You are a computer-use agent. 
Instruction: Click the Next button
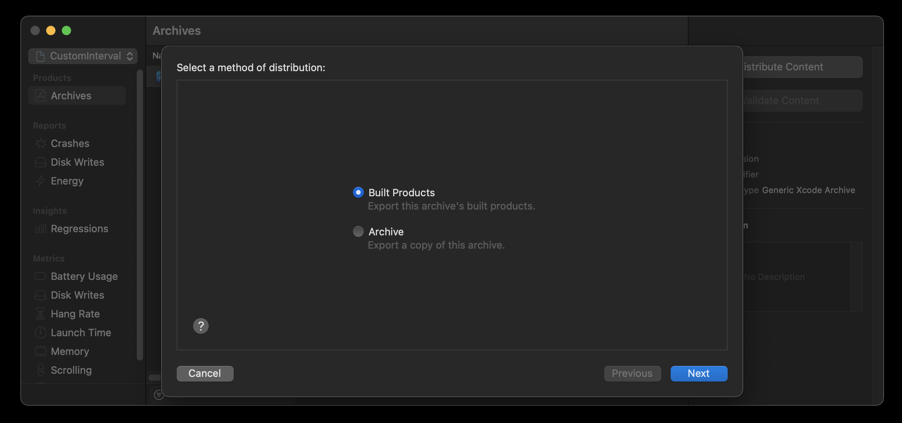(x=698, y=373)
